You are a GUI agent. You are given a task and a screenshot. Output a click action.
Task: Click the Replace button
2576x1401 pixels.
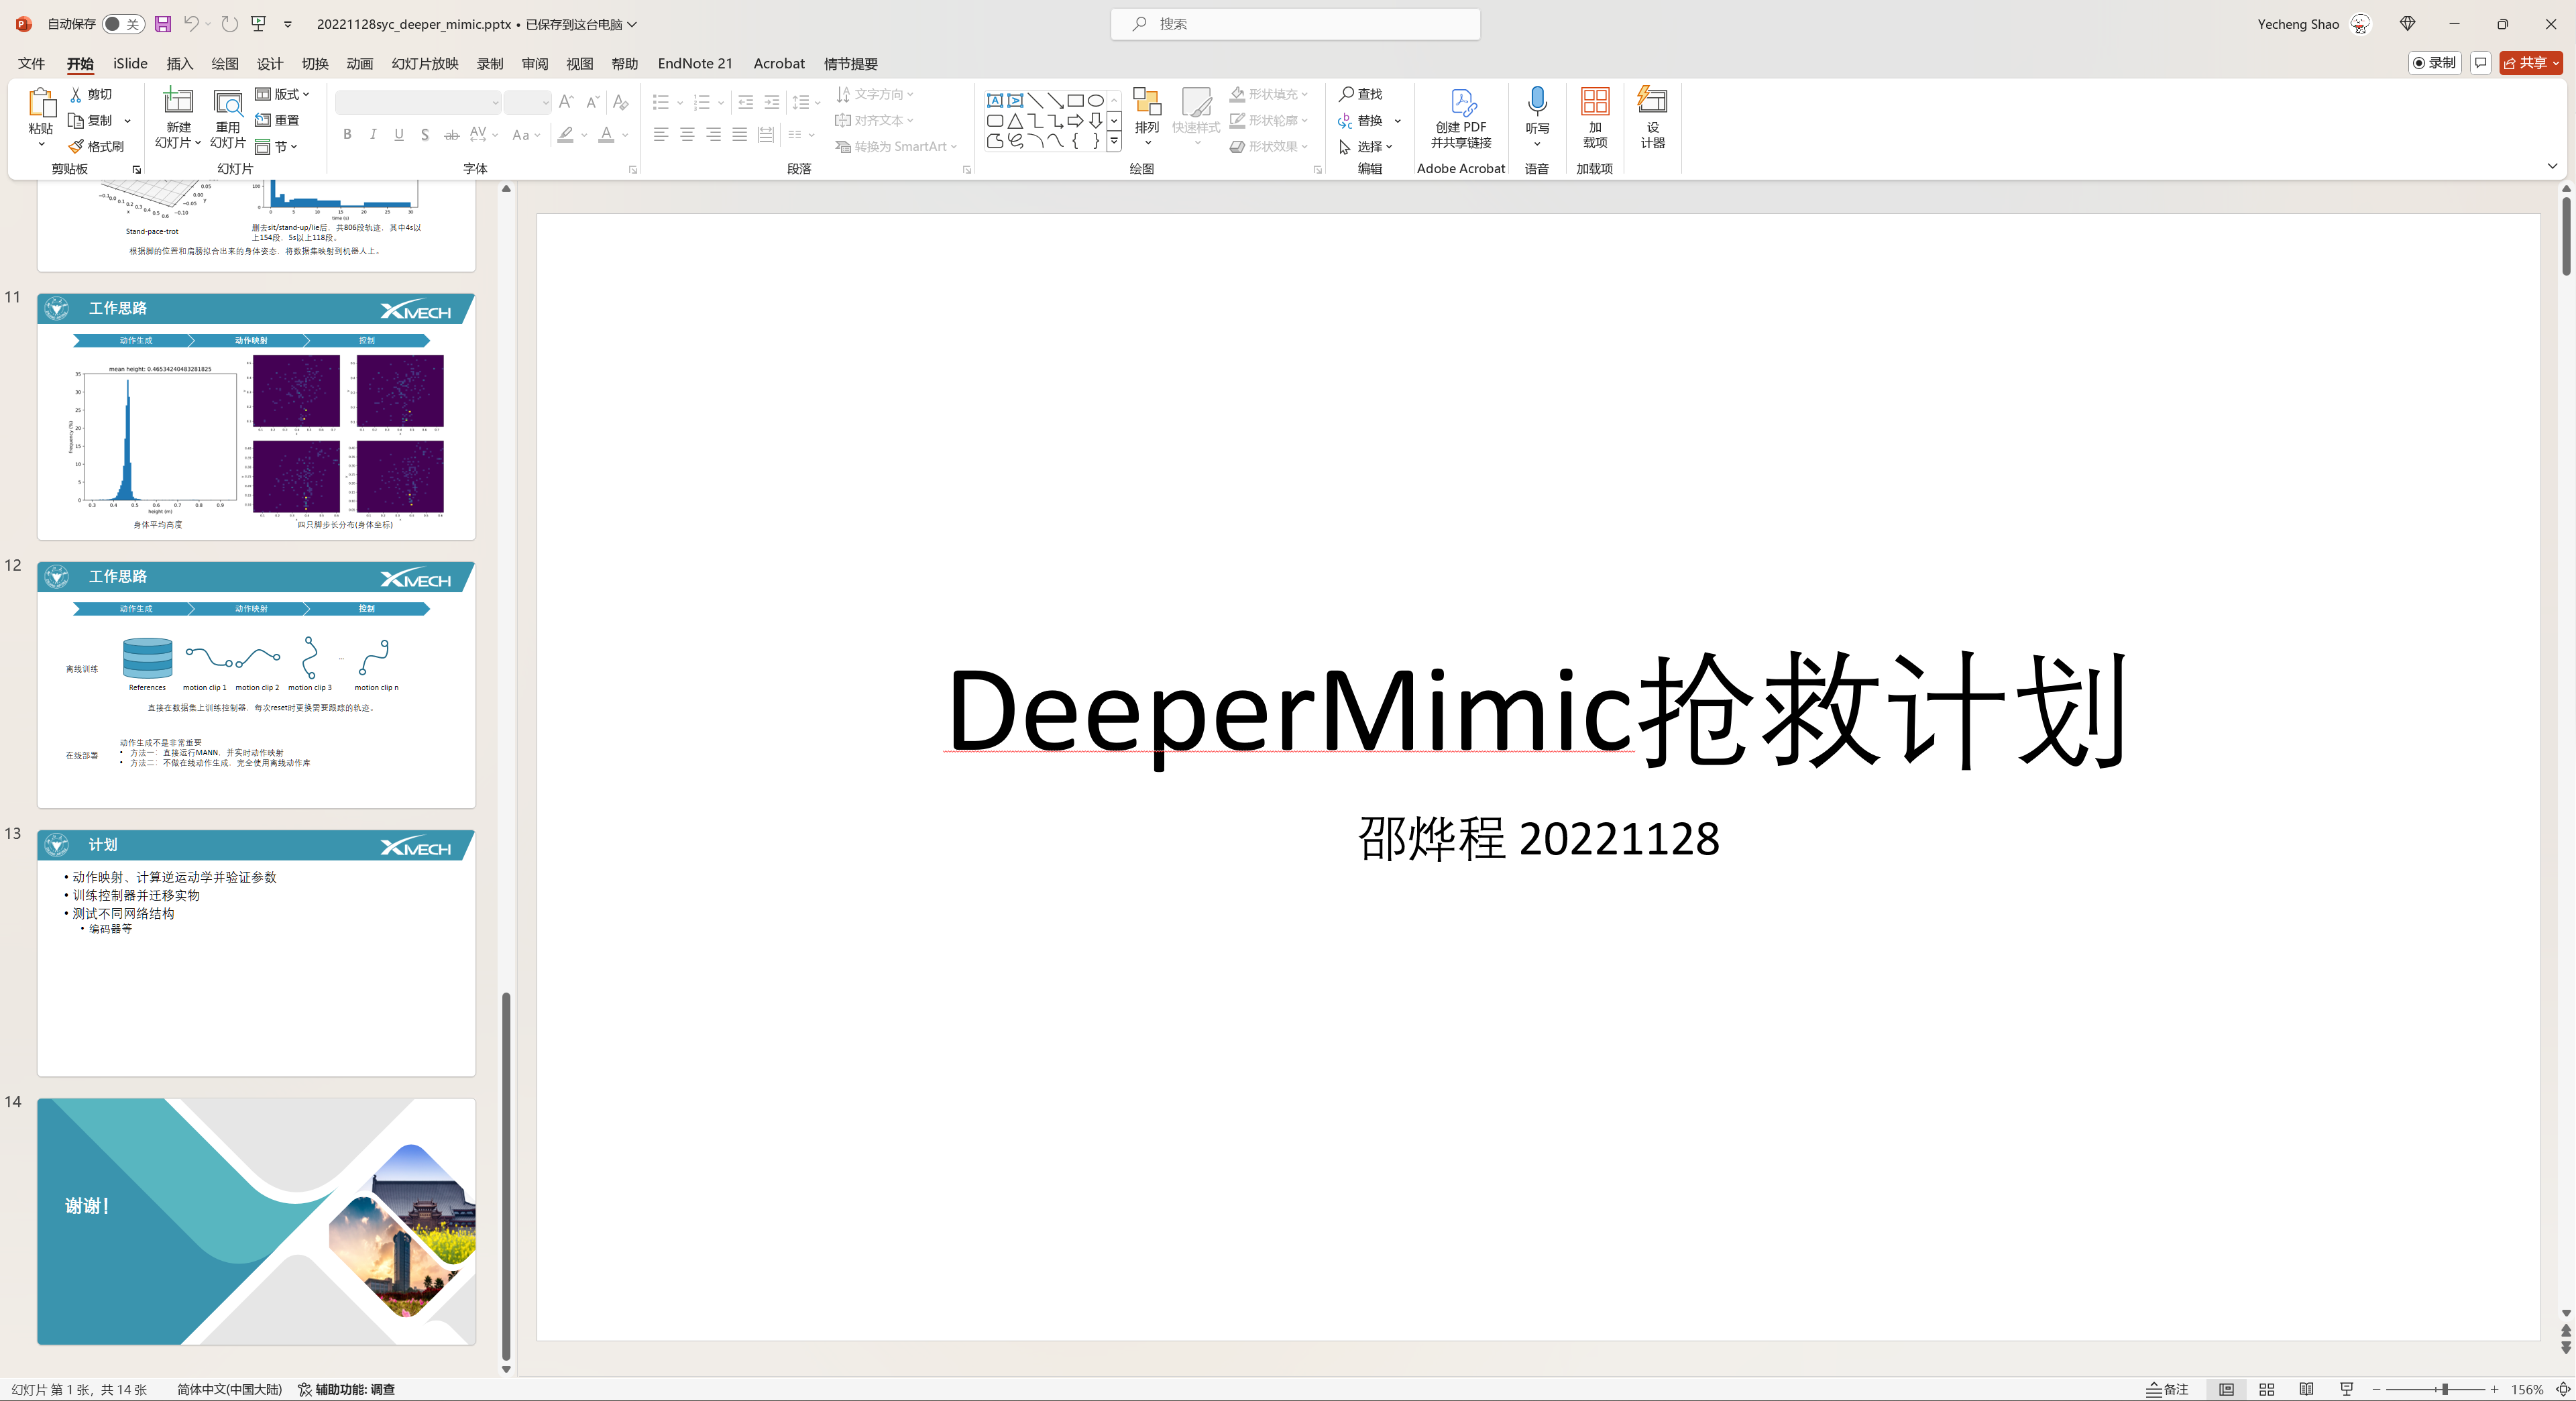click(1361, 120)
